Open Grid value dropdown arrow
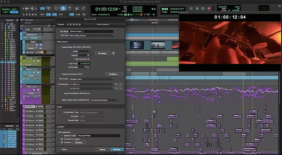 (x=183, y=9)
